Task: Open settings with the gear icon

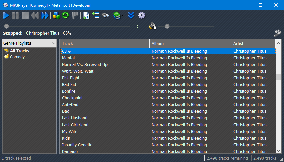Action: tap(142, 15)
